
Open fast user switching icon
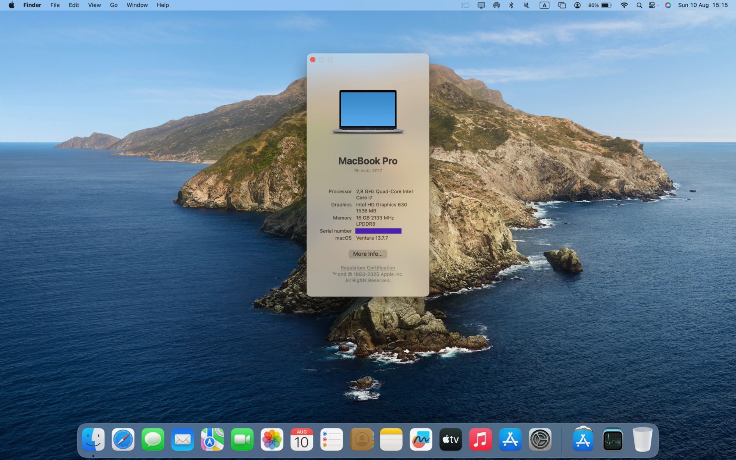click(577, 5)
